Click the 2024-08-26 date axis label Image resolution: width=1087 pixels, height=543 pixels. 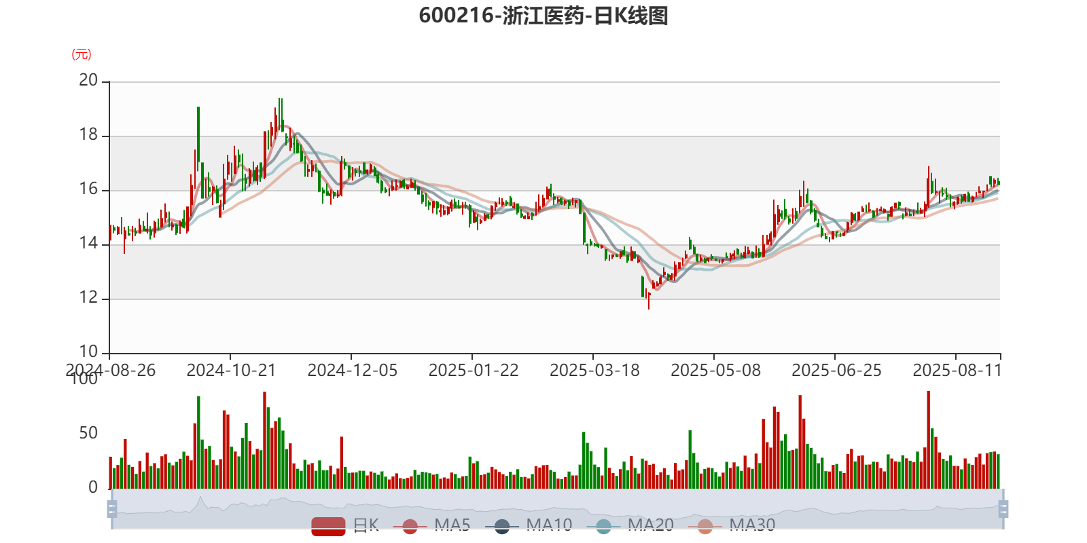[x=110, y=371]
